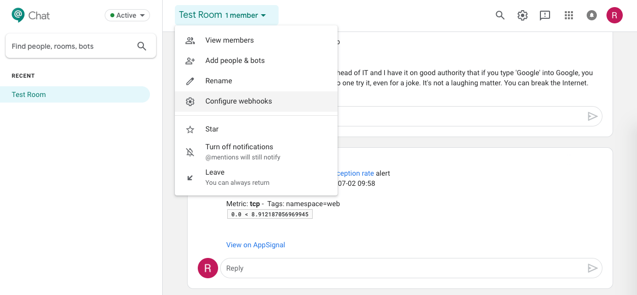Collapse the Test Room 1 member dropdown
This screenshot has height=295, width=637.
click(226, 15)
